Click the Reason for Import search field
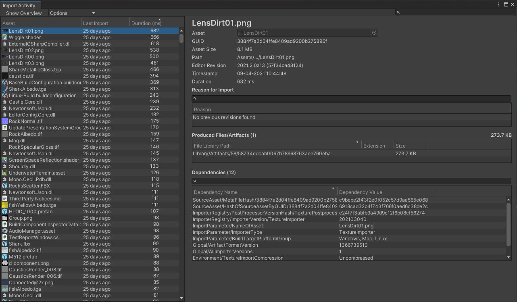Viewport: 517px width, 302px height. click(x=351, y=98)
